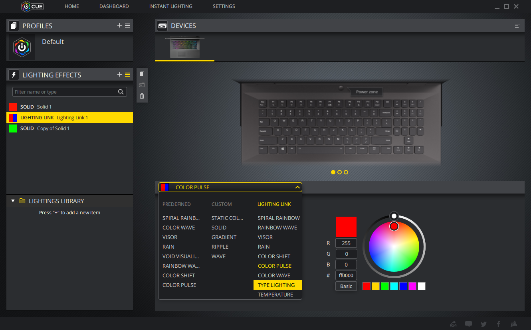Open the chat bubble icon in footer
Viewport: 531px width, 330px height.
(x=469, y=324)
